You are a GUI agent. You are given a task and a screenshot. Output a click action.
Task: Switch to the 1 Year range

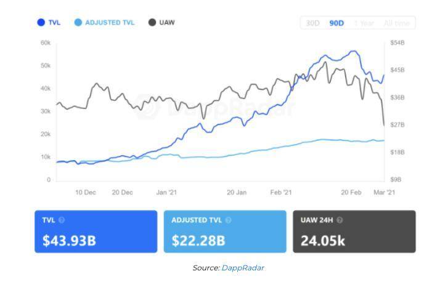pos(364,23)
